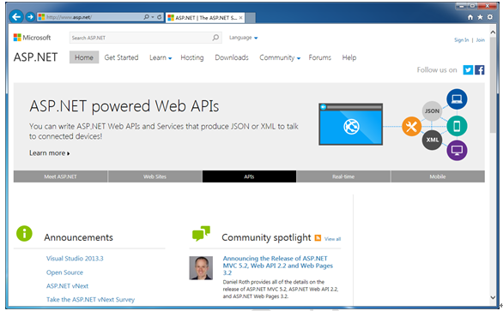Switch to the Web Sites banner tab
Screen dimensions: 503x311
(x=155, y=176)
